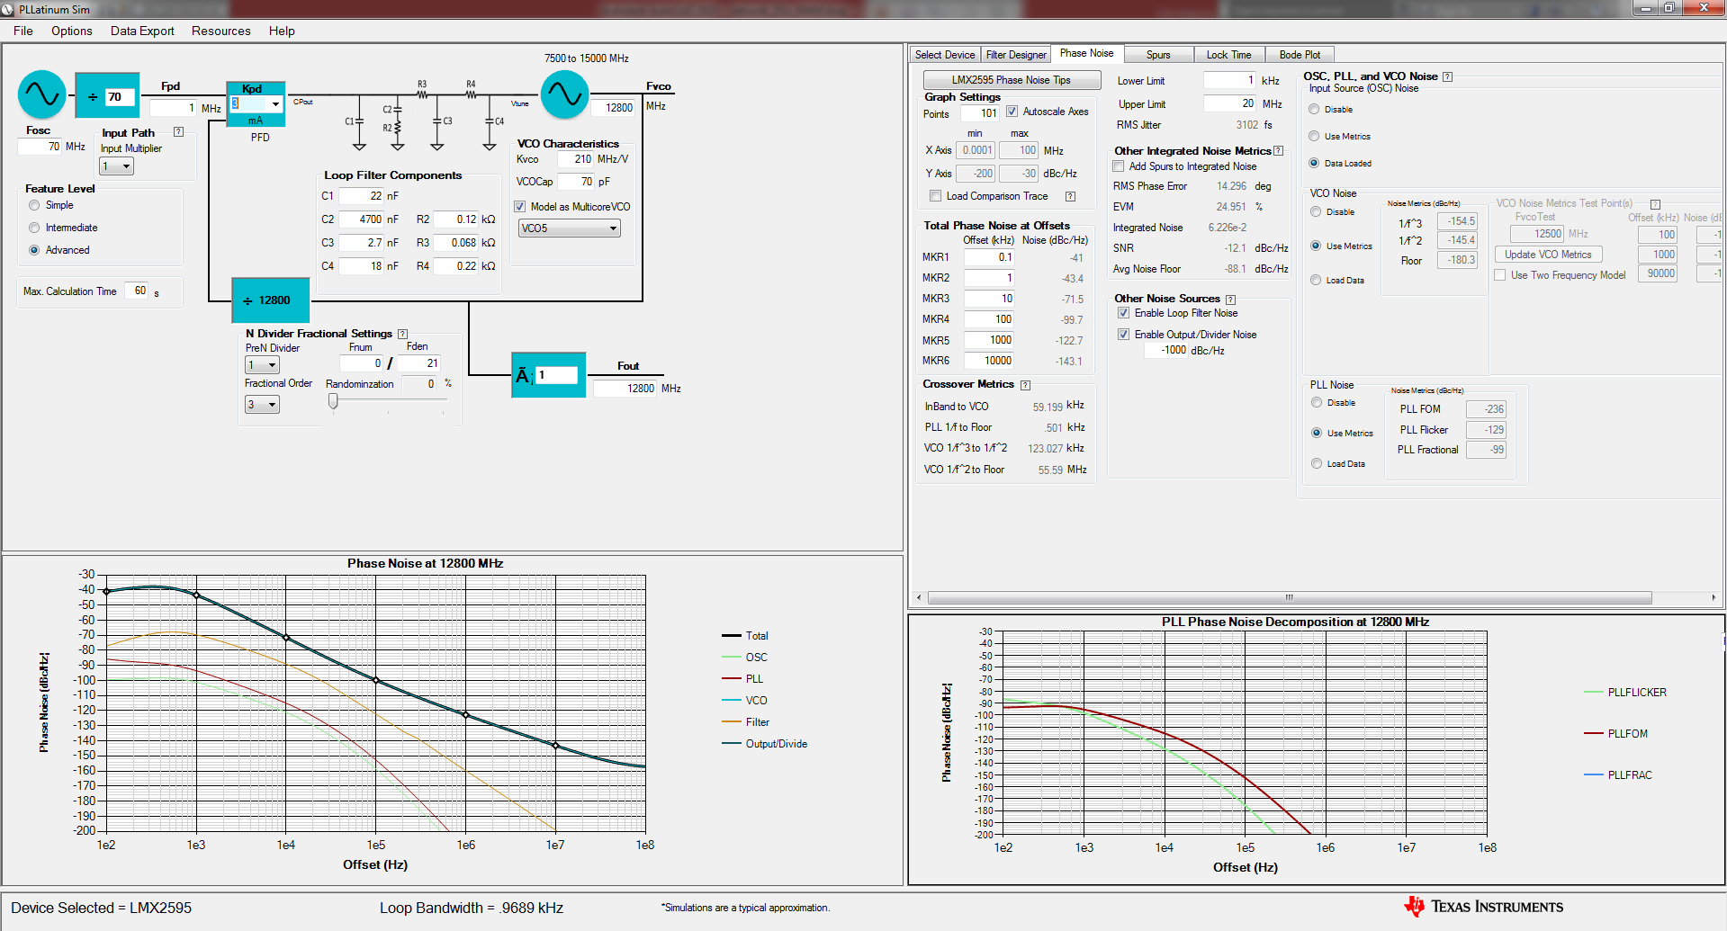Image resolution: width=1727 pixels, height=931 pixels.
Task: Click the Kvco value field
Action: 575,159
